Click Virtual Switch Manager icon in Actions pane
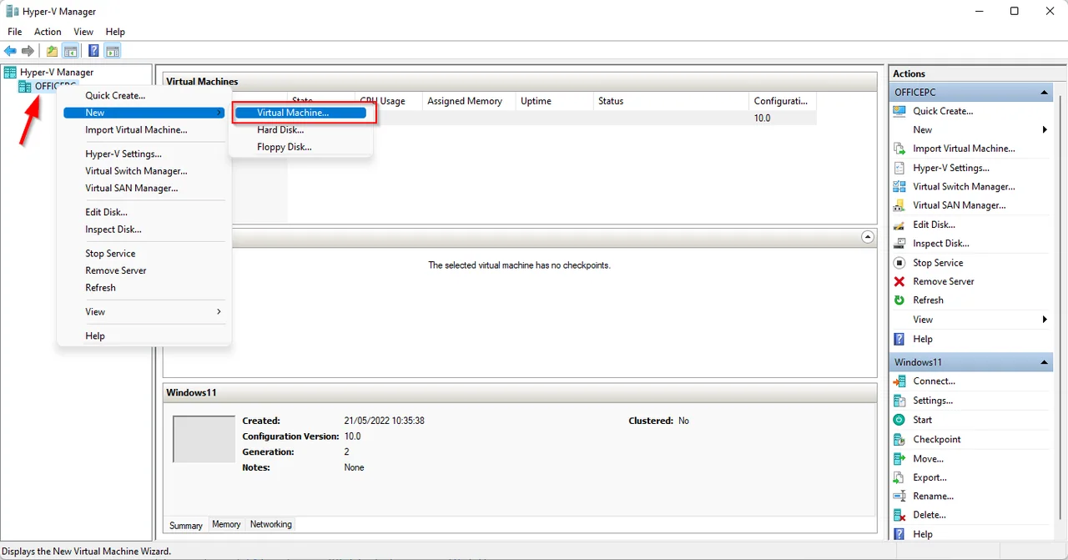 (899, 187)
